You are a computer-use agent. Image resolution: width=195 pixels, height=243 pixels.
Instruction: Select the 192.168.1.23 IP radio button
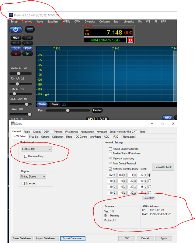point(150,175)
